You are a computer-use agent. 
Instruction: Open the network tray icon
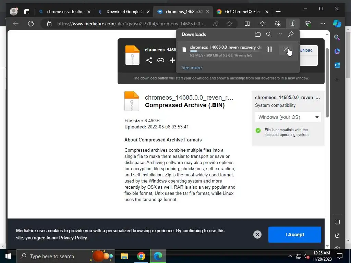tap(299, 256)
